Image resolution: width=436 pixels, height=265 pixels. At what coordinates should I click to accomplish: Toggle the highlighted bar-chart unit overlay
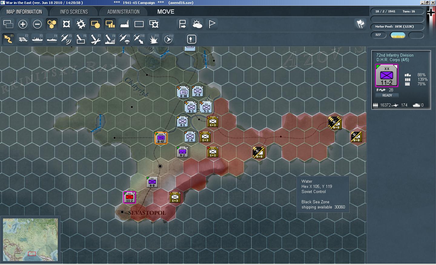coord(110,24)
